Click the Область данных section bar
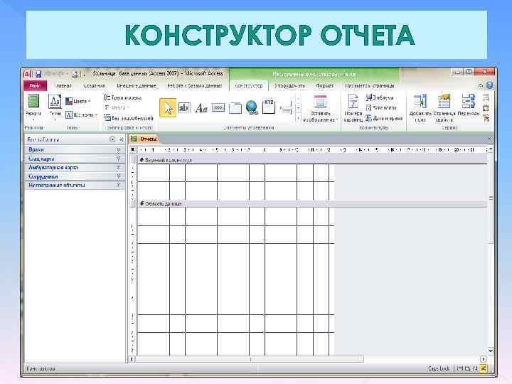Image resolution: width=512 pixels, height=384 pixels. coord(312,203)
